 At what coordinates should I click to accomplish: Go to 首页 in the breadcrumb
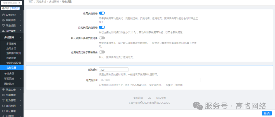31,2
